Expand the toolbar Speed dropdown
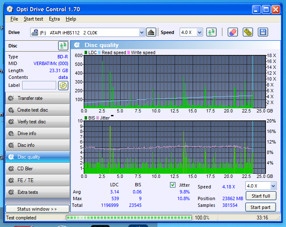Image resolution: width=286 pixels, height=227 pixels. [200, 33]
